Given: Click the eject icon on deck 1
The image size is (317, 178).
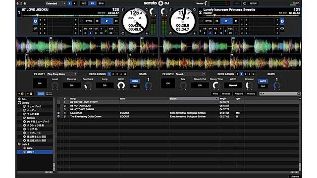Looking at the screenshot, I should tap(147, 33).
